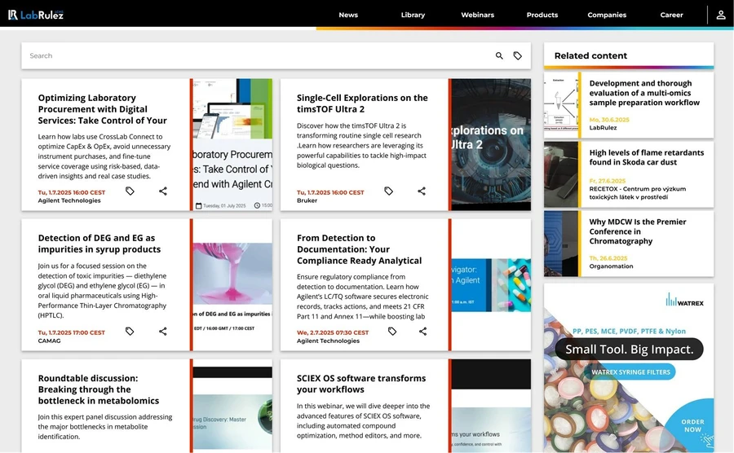Image resolution: width=734 pixels, height=453 pixels.
Task: Click the timsTOF Ultra 2 eye thumbnail
Action: pyautogui.click(x=491, y=144)
